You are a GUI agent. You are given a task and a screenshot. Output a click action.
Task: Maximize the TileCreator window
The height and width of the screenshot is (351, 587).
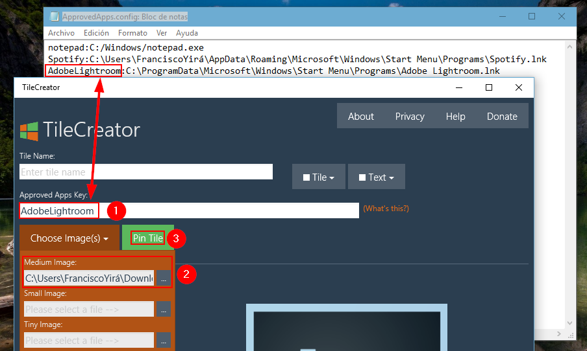[x=489, y=87]
